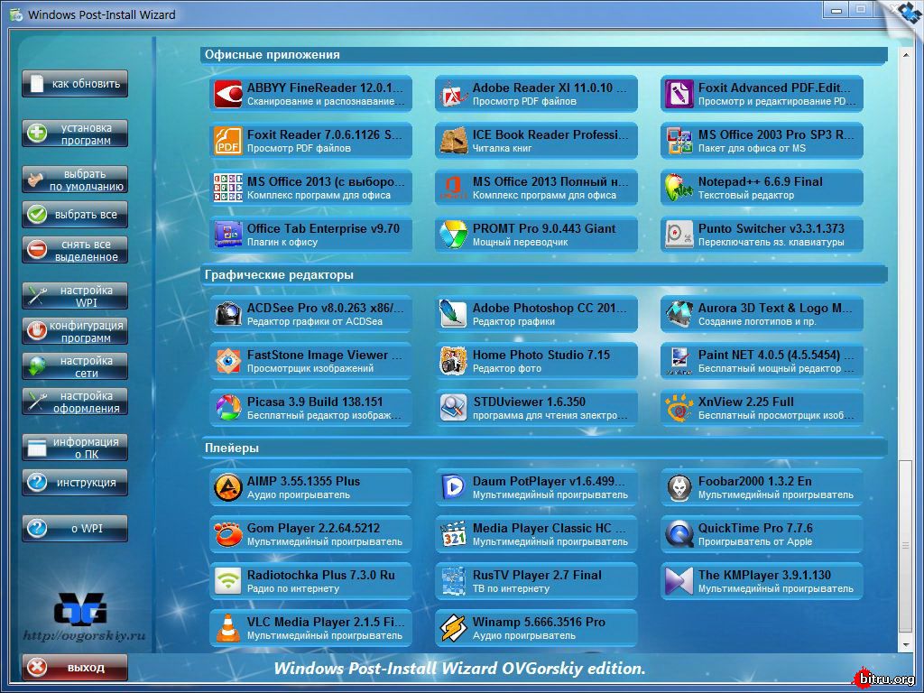Viewport: 924px width, 693px height.
Task: Click the program list scrollbar thumb
Action: click(906, 545)
